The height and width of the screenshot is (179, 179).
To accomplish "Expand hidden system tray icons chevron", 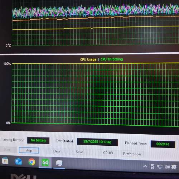I will click(145, 166).
